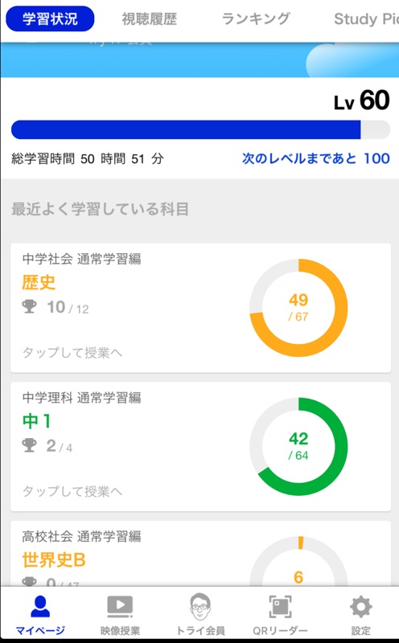Tap タップして授業へ under 歴史
The width and height of the screenshot is (399, 643).
point(72,353)
